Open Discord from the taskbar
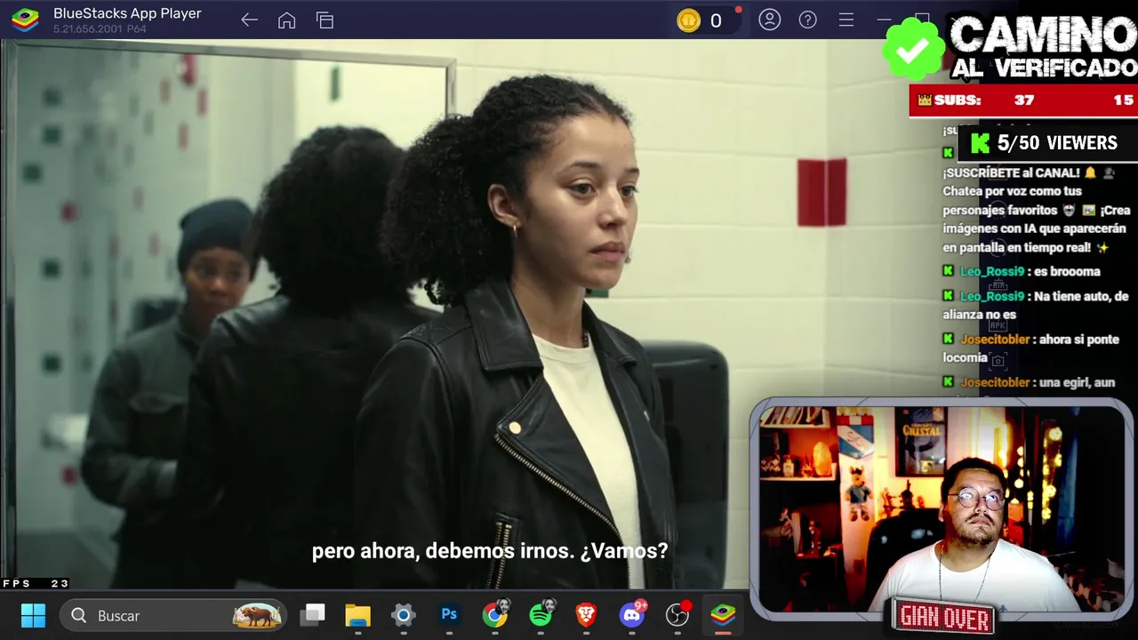 click(x=632, y=615)
